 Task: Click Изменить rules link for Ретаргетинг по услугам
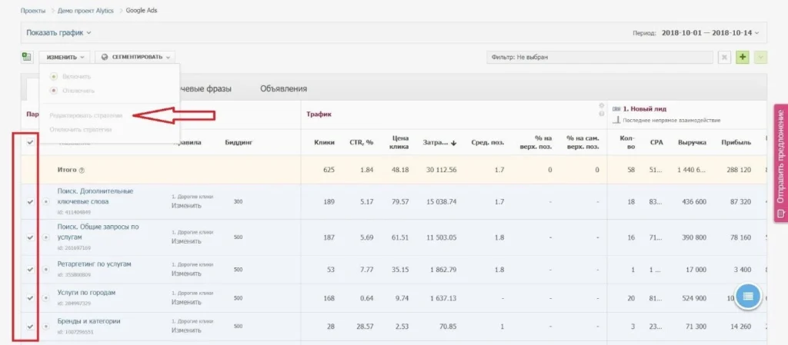(186, 274)
